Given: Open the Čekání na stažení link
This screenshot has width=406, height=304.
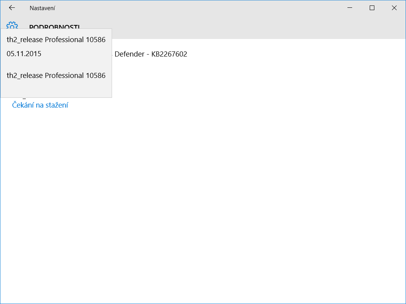Looking at the screenshot, I should [x=40, y=105].
